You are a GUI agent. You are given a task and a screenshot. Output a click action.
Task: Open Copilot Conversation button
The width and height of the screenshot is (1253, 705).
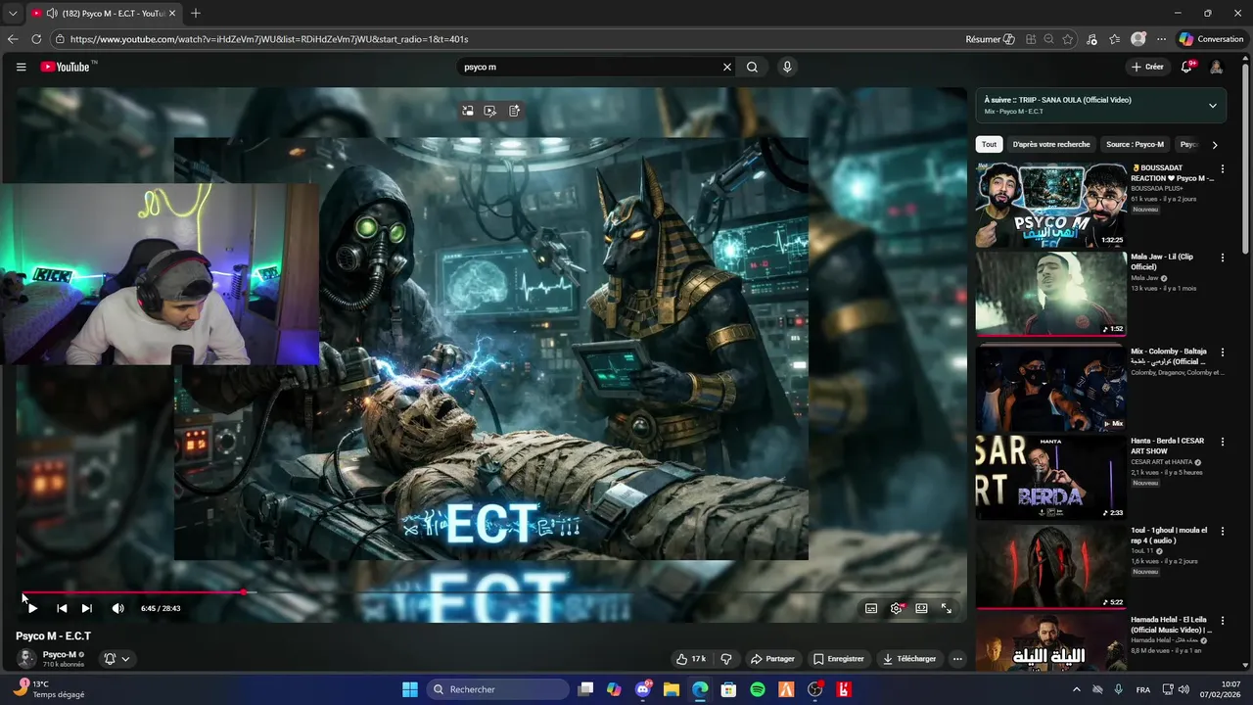point(1212,39)
